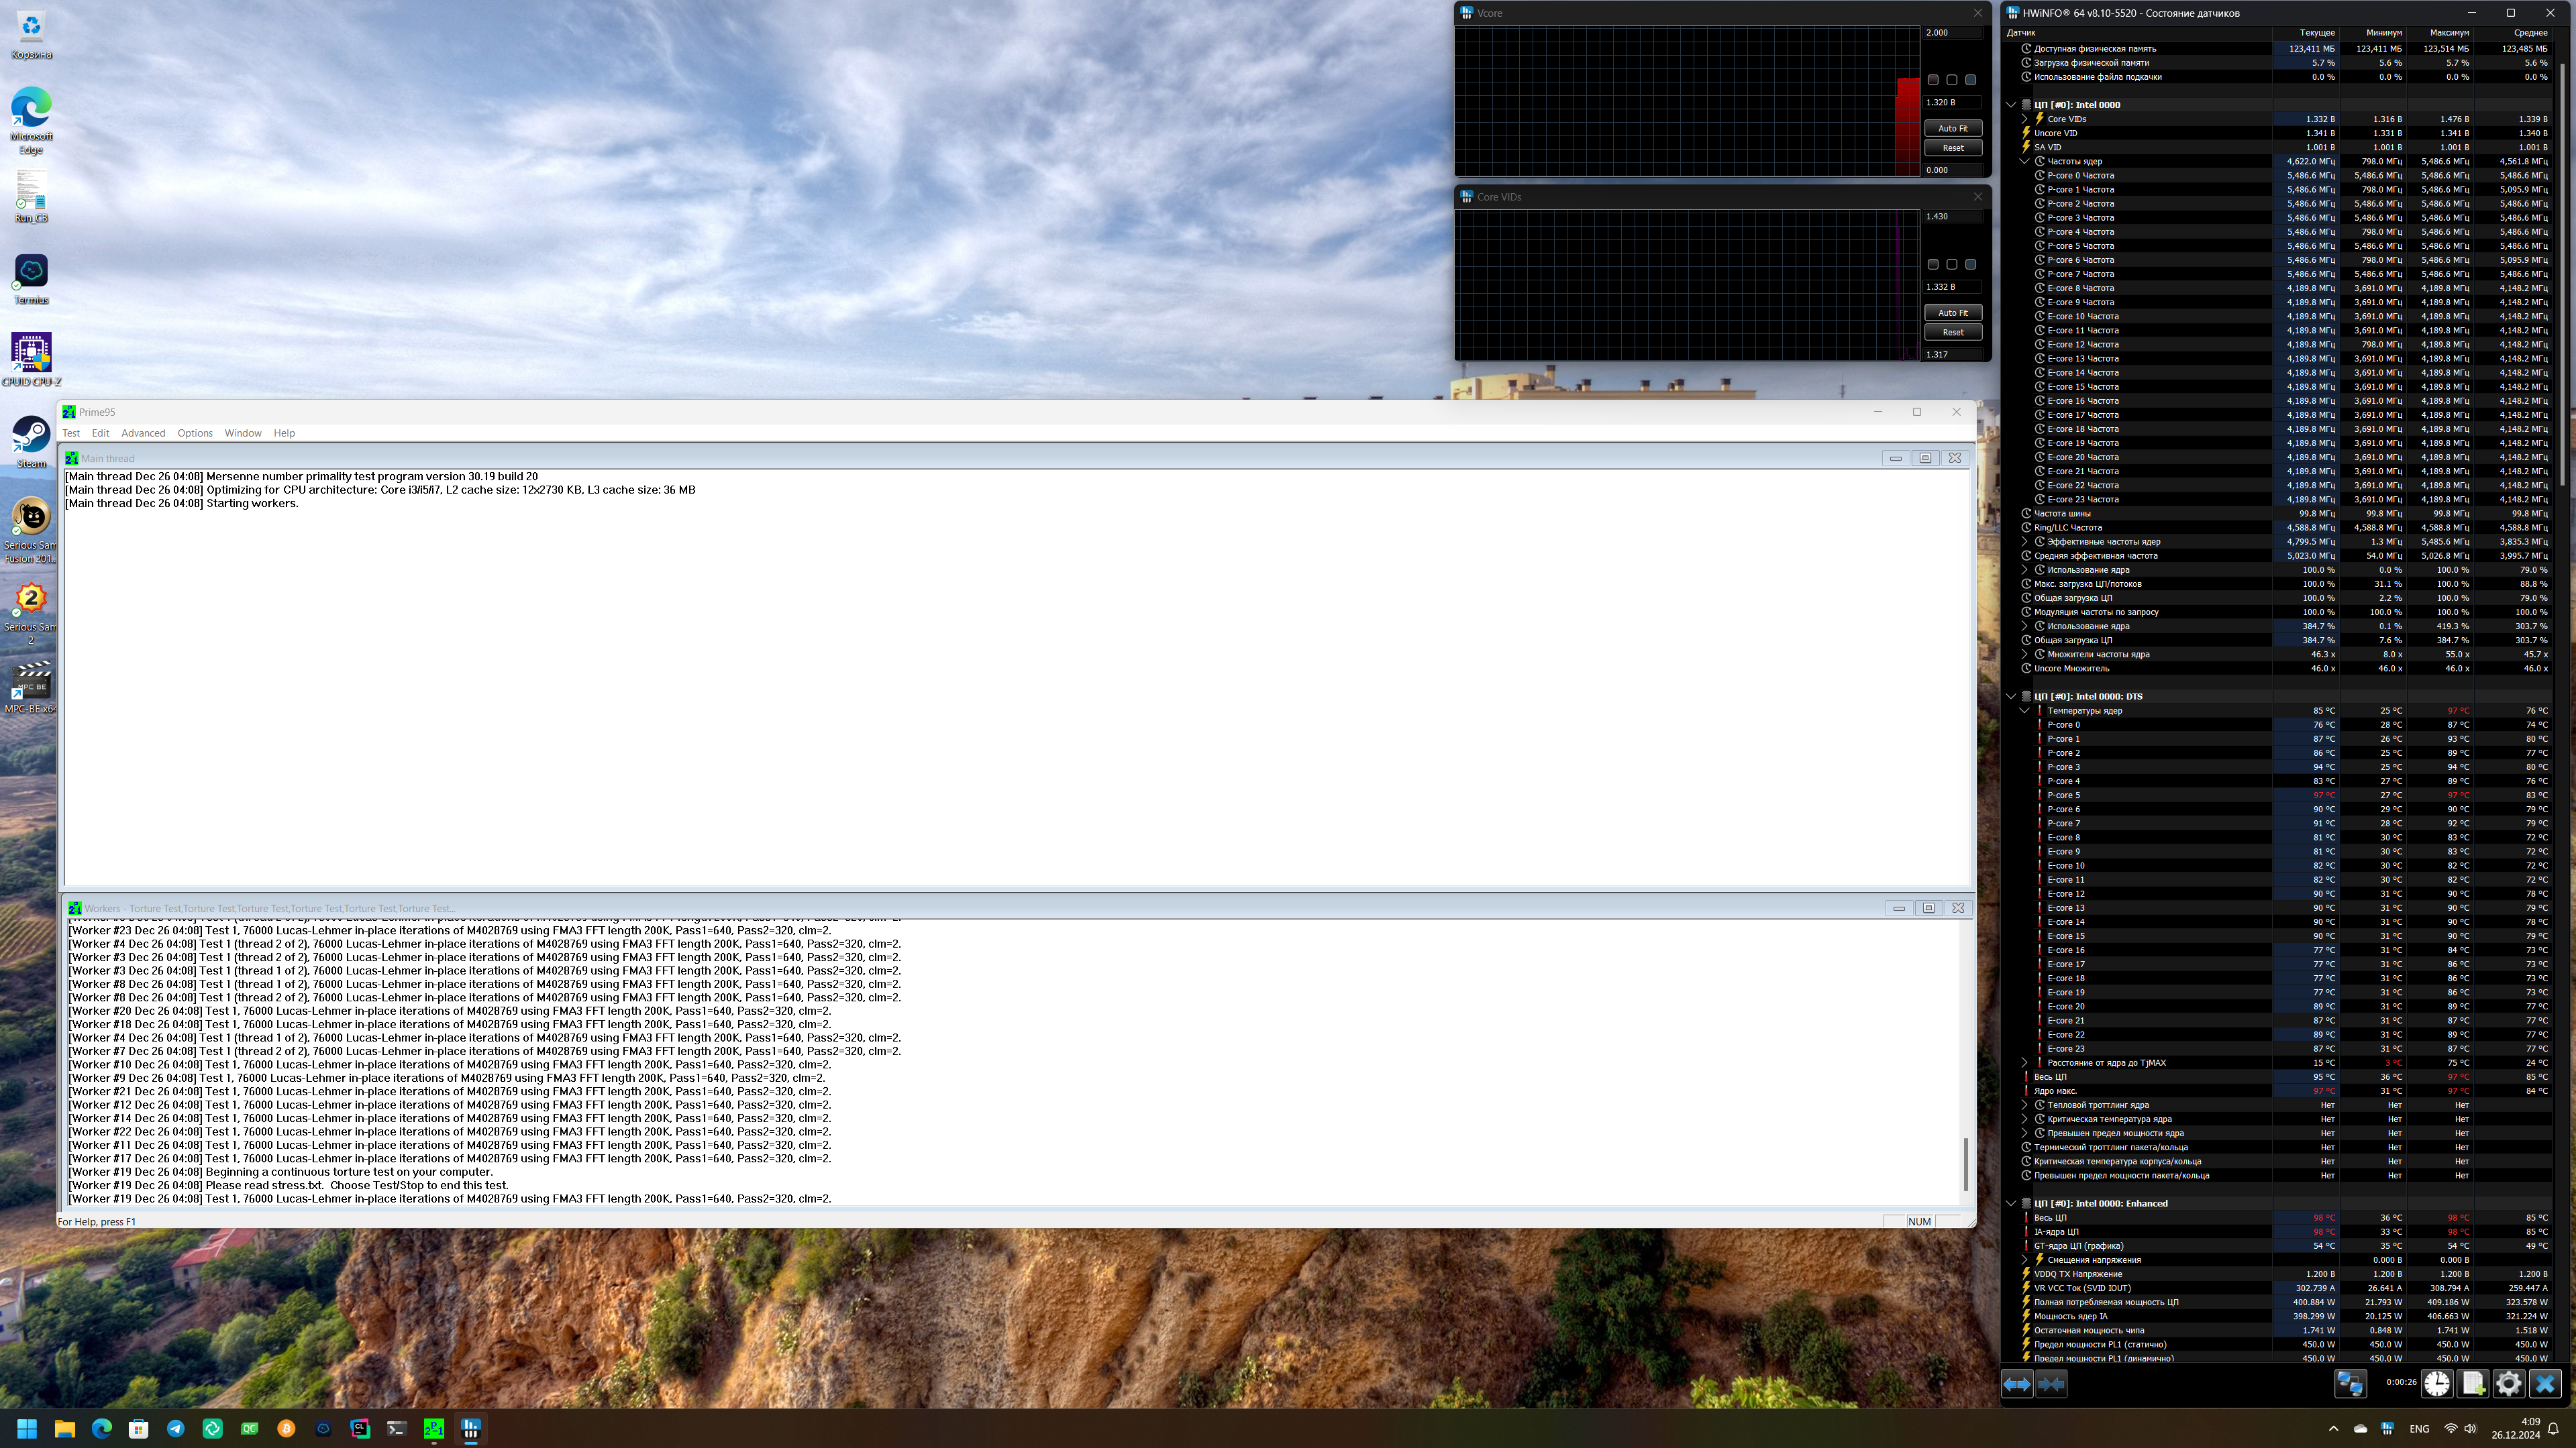Click the expand-columns blue arrows icon in HWiNFO

(2017, 1384)
